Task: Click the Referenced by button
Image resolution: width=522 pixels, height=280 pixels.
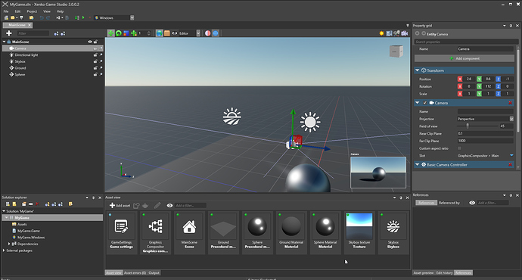Action: pos(449,203)
